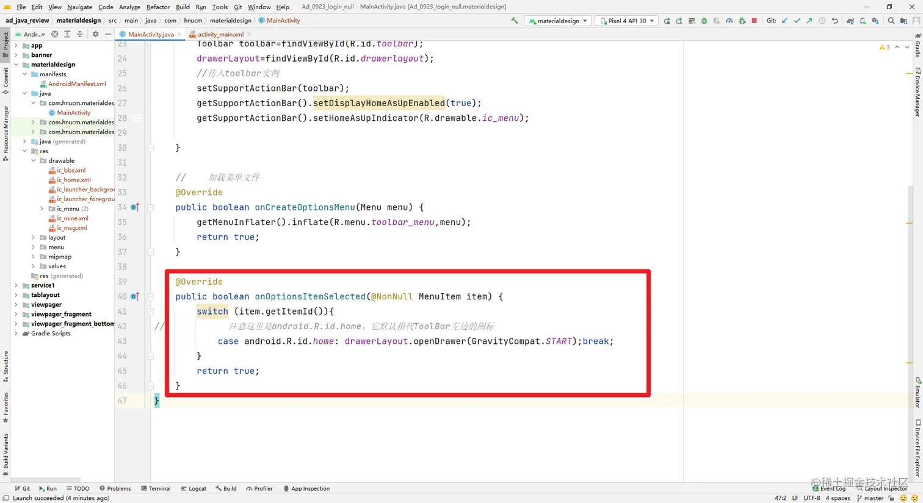
Task: Toggle the Device File Explorer side panel
Action: (918, 448)
